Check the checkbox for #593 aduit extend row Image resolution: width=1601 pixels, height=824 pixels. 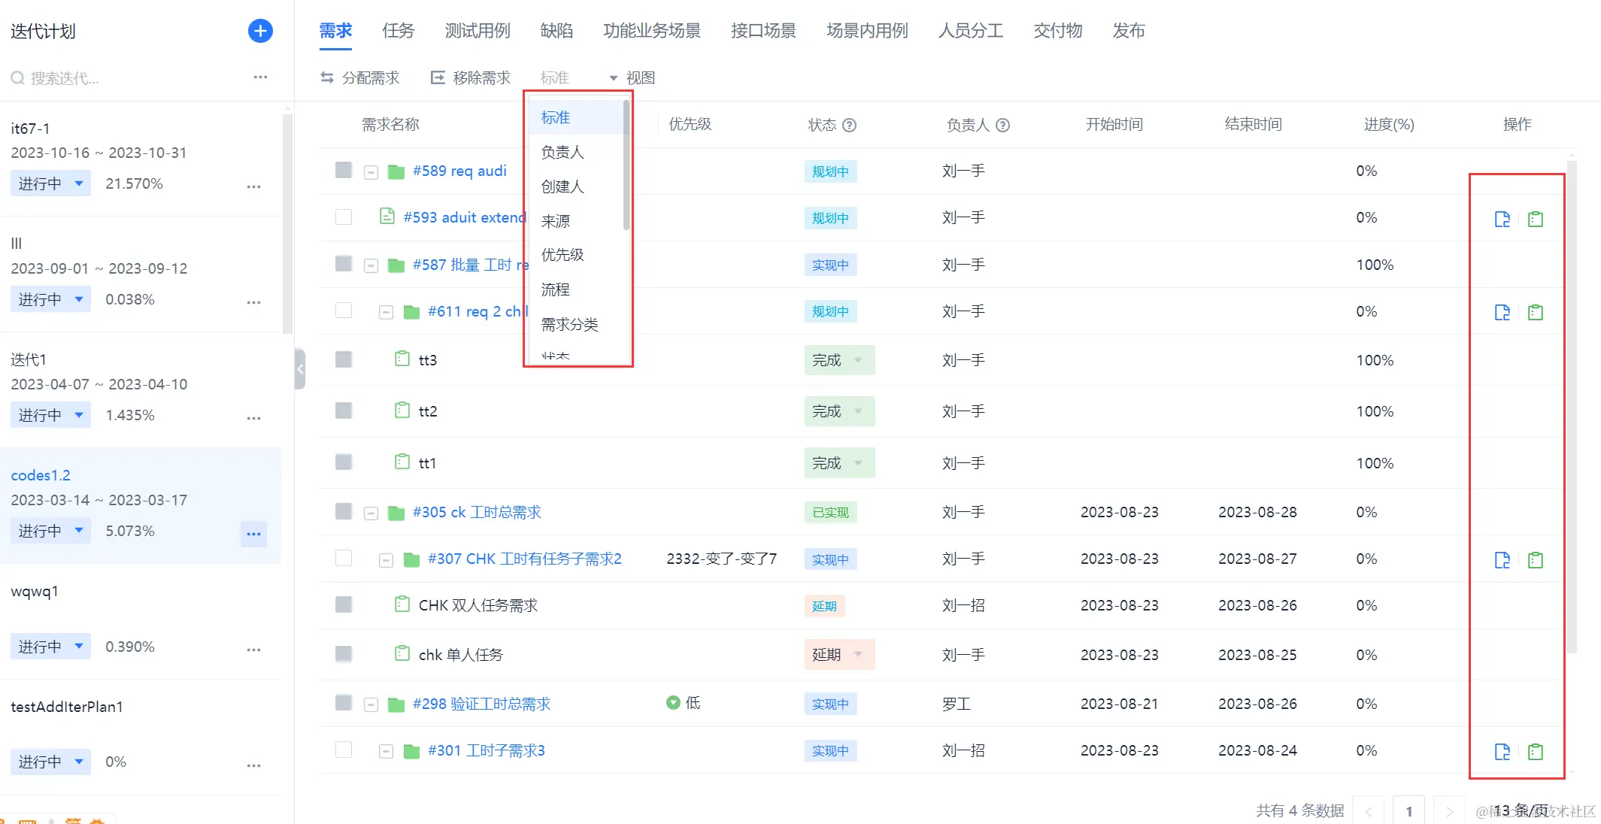[x=344, y=217]
